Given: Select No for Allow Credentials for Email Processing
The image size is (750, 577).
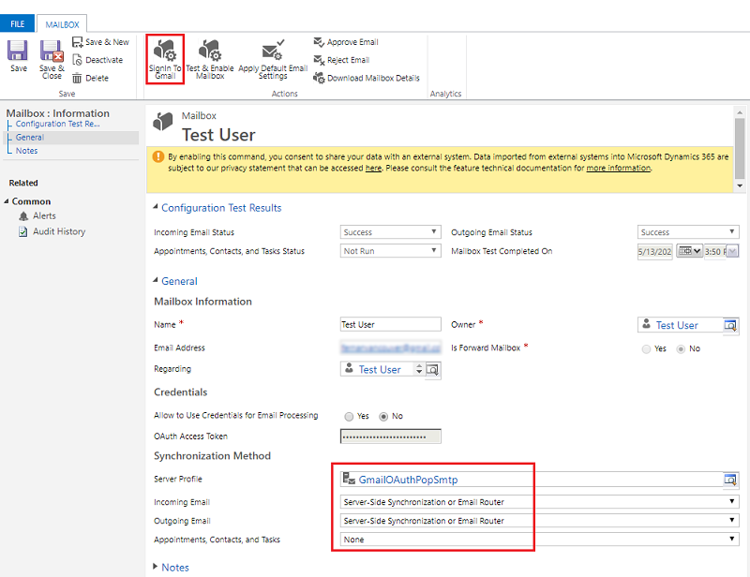Looking at the screenshot, I should [x=383, y=417].
